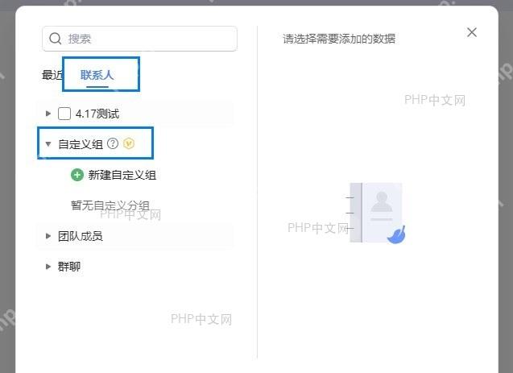Click the 请选择需要添加的数据 heading text
Image resolution: width=513 pixels, height=373 pixels.
pyautogui.click(x=339, y=39)
